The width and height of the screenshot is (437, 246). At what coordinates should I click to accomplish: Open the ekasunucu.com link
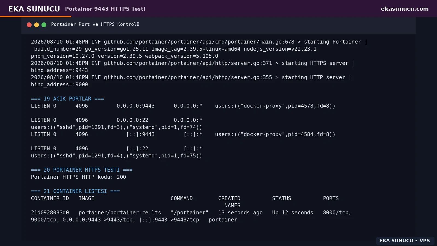point(405,9)
